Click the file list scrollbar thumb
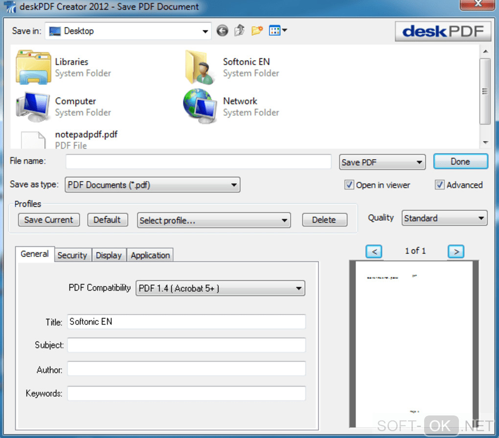This screenshot has height=438, width=499. [x=485, y=91]
